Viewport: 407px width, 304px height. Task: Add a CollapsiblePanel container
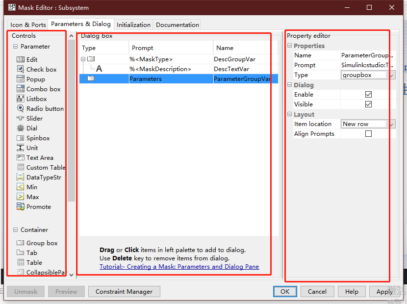(41, 272)
